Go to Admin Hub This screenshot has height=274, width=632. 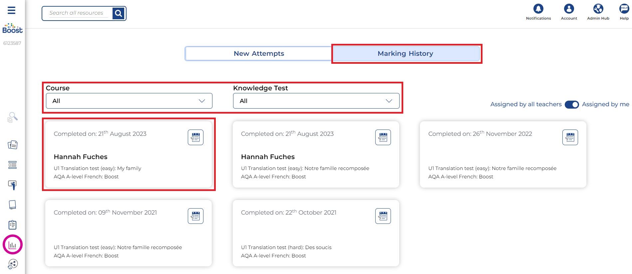pyautogui.click(x=598, y=9)
